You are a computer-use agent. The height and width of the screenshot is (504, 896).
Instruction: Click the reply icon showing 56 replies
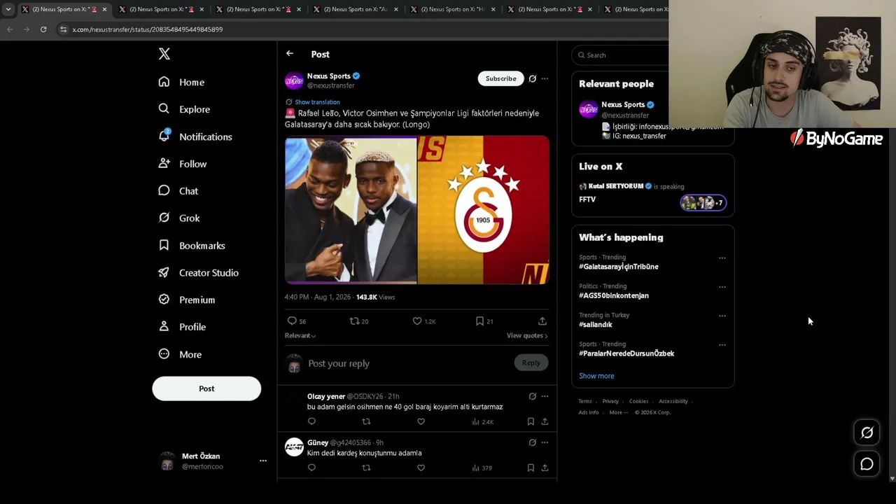(292, 321)
